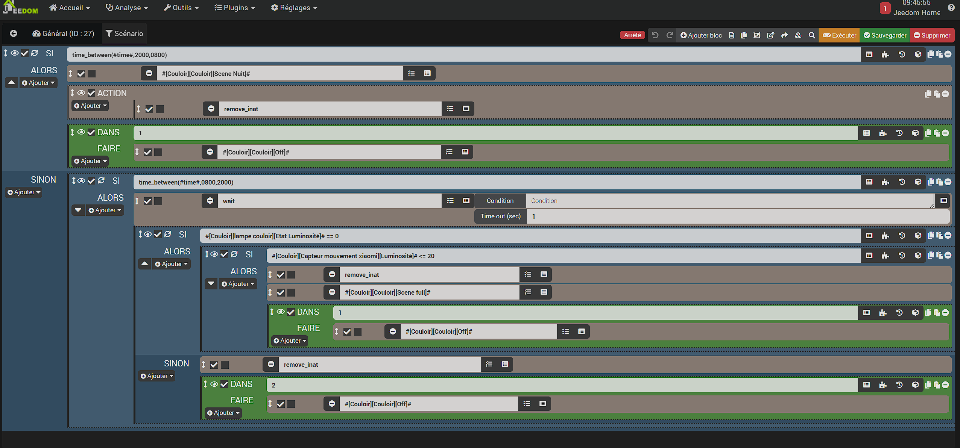Click the cubes template icon in toolbar

point(798,35)
